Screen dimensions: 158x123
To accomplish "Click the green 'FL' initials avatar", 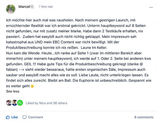I will (x=20, y=103).
